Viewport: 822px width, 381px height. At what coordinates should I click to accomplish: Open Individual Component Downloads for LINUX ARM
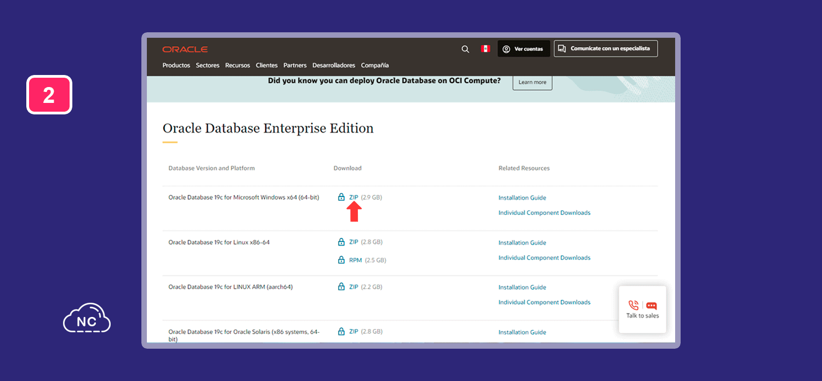pos(544,302)
